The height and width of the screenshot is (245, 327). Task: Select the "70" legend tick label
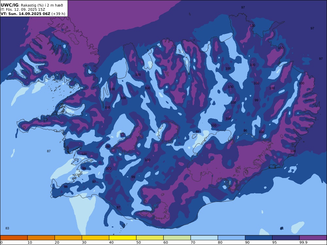[x=193, y=242]
